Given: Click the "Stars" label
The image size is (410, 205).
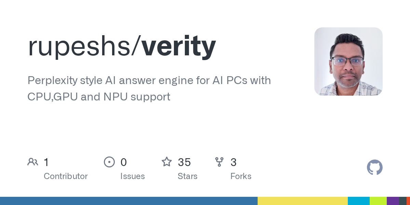Looking at the screenshot, I should (x=188, y=176).
